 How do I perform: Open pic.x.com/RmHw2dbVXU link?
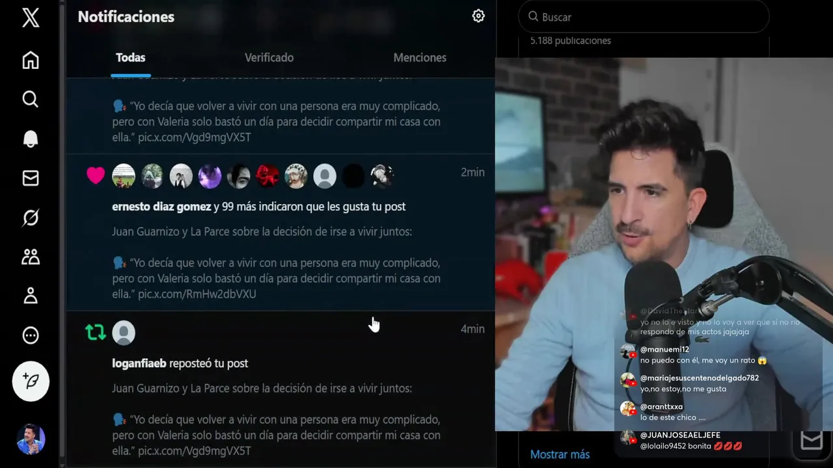click(x=197, y=294)
